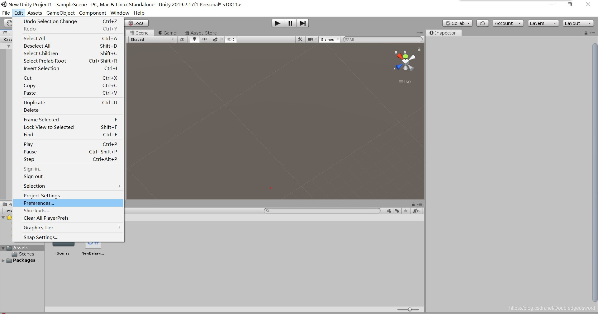This screenshot has height=314, width=598.
Task: Choose Preferences... from Edit menu
Action: tap(68, 203)
